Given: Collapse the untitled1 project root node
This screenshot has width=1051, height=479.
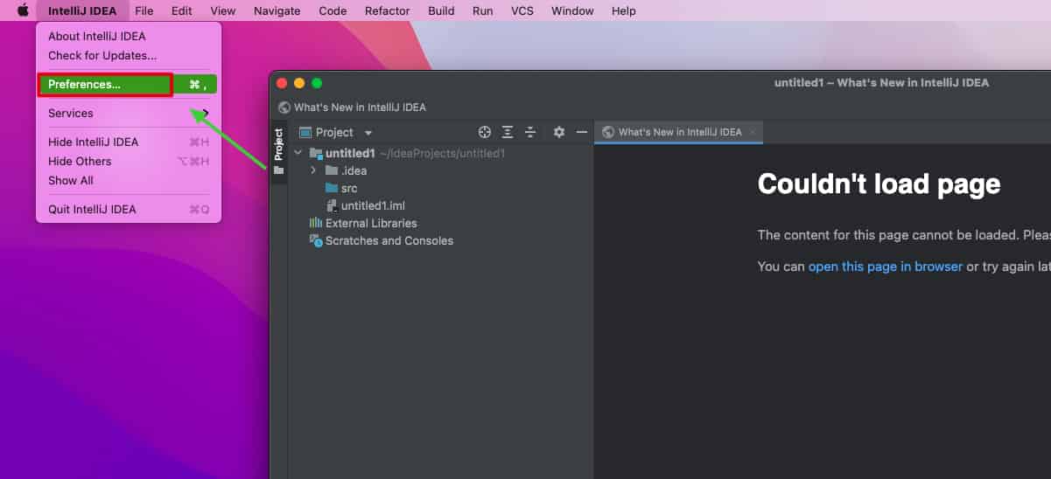Looking at the screenshot, I should 298,153.
